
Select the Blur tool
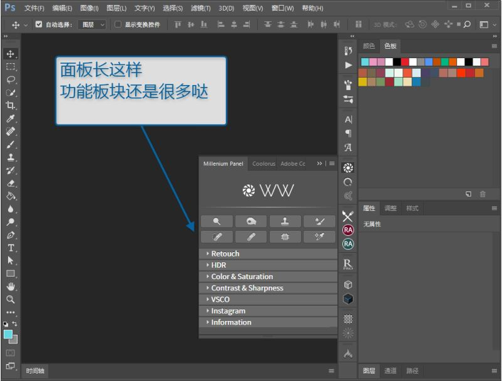11,209
